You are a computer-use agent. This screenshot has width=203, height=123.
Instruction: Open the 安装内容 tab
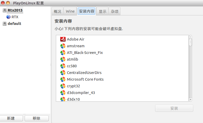click(x=86, y=11)
